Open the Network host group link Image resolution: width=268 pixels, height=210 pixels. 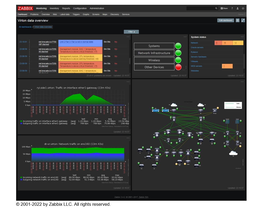[x=194, y=43]
